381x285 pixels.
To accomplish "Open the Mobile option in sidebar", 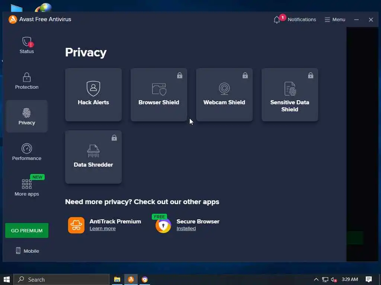I will (27, 251).
